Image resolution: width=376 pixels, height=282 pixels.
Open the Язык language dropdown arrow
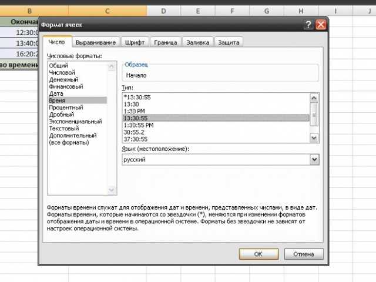314,159
